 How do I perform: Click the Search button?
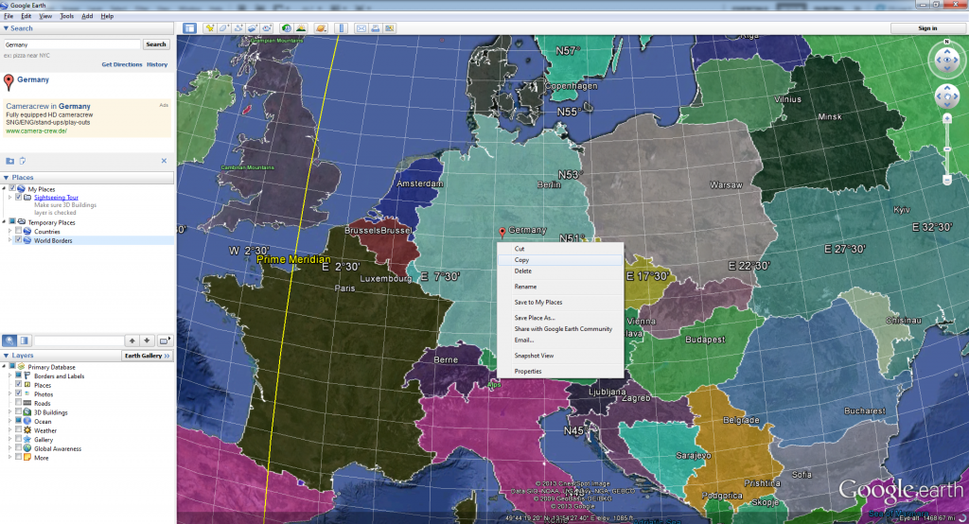pos(156,44)
